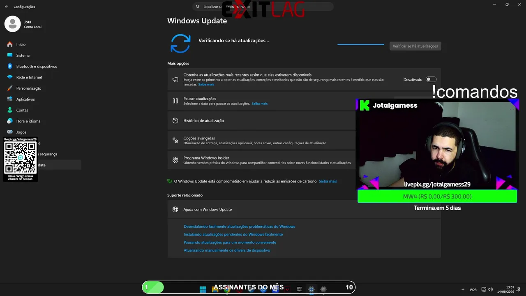Open Desinstalando facilmente atualizações problemáticas link

click(239, 227)
